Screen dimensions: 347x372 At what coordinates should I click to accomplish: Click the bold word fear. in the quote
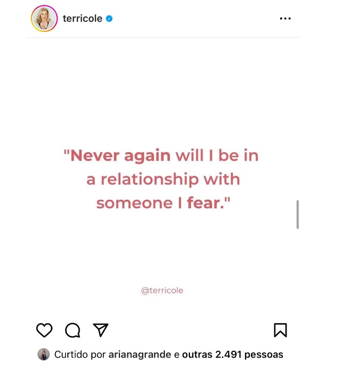coord(205,203)
